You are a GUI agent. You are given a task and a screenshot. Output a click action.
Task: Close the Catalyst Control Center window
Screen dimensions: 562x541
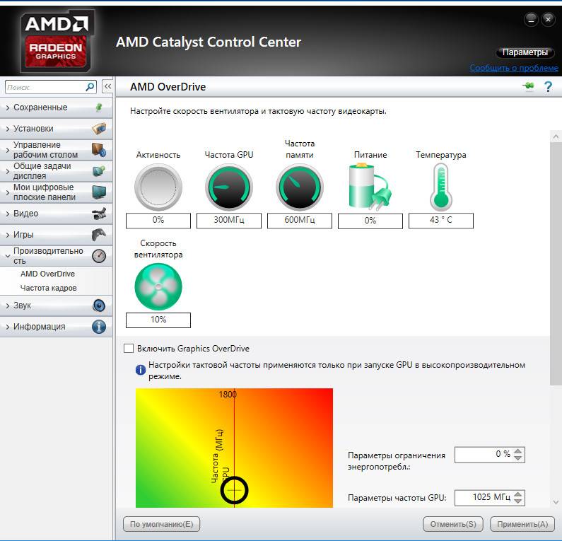tap(548, 20)
